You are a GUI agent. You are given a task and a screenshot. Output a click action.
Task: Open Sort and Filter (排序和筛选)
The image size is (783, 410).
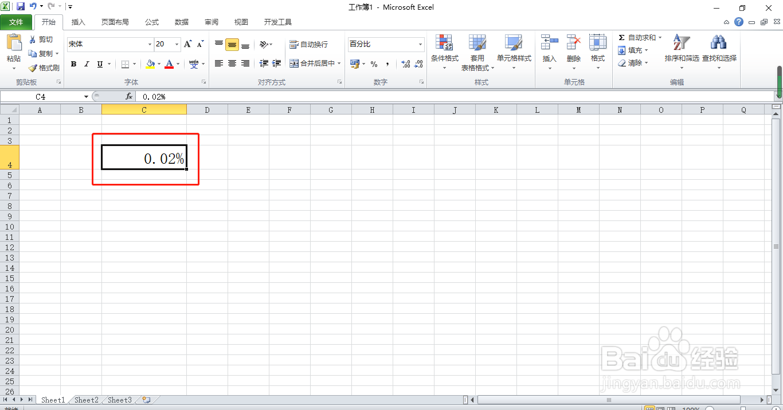pos(682,52)
